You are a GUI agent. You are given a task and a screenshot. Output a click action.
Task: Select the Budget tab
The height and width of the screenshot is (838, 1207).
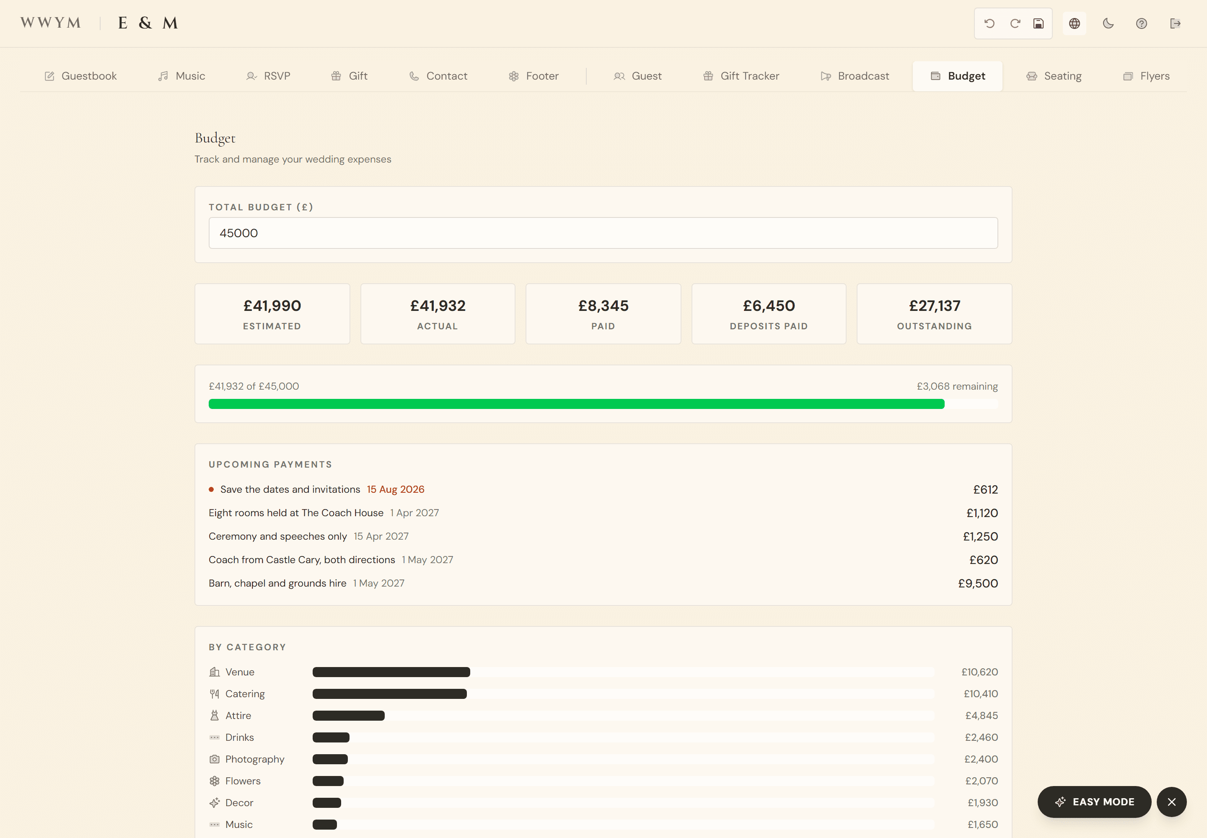pos(958,76)
